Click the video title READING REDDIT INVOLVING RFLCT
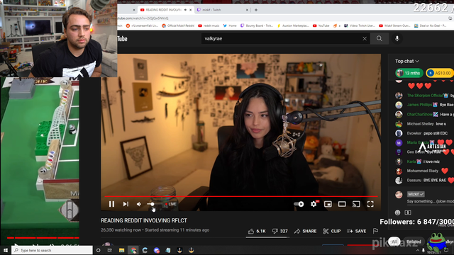The height and width of the screenshot is (255, 454). (x=144, y=220)
